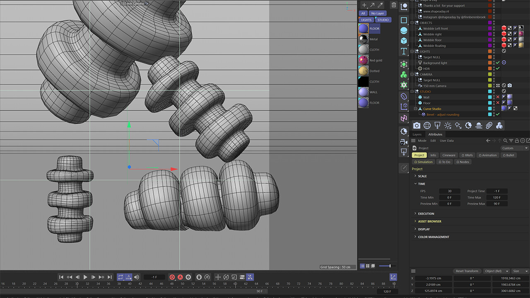Click the Red gold material thumbnail
The image size is (530, 298).
tap(363, 60)
